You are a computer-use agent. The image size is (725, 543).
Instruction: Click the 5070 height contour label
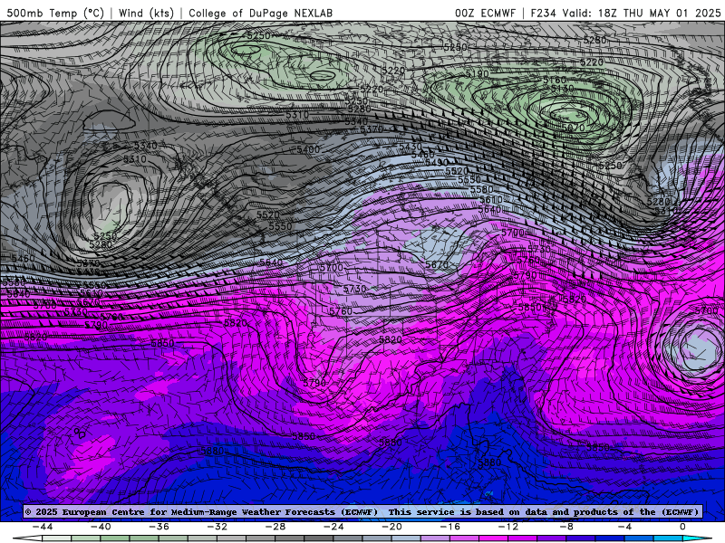[574, 128]
